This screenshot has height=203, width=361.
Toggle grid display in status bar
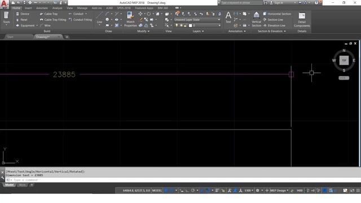pyautogui.click(x=166, y=191)
